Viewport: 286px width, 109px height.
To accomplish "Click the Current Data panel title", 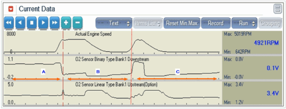I will click(37, 9).
